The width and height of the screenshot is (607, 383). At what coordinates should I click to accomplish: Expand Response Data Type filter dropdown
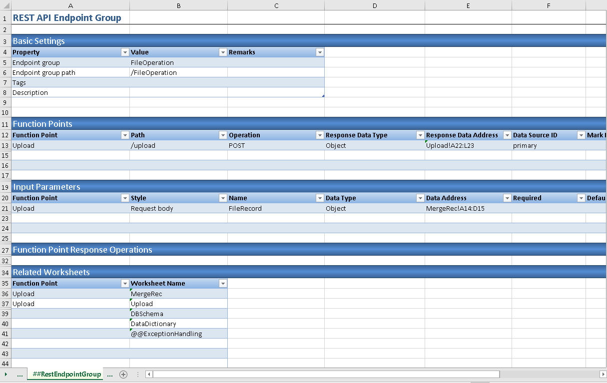tap(420, 135)
